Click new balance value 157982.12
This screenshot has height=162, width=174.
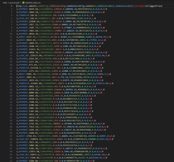coord(95,40)
